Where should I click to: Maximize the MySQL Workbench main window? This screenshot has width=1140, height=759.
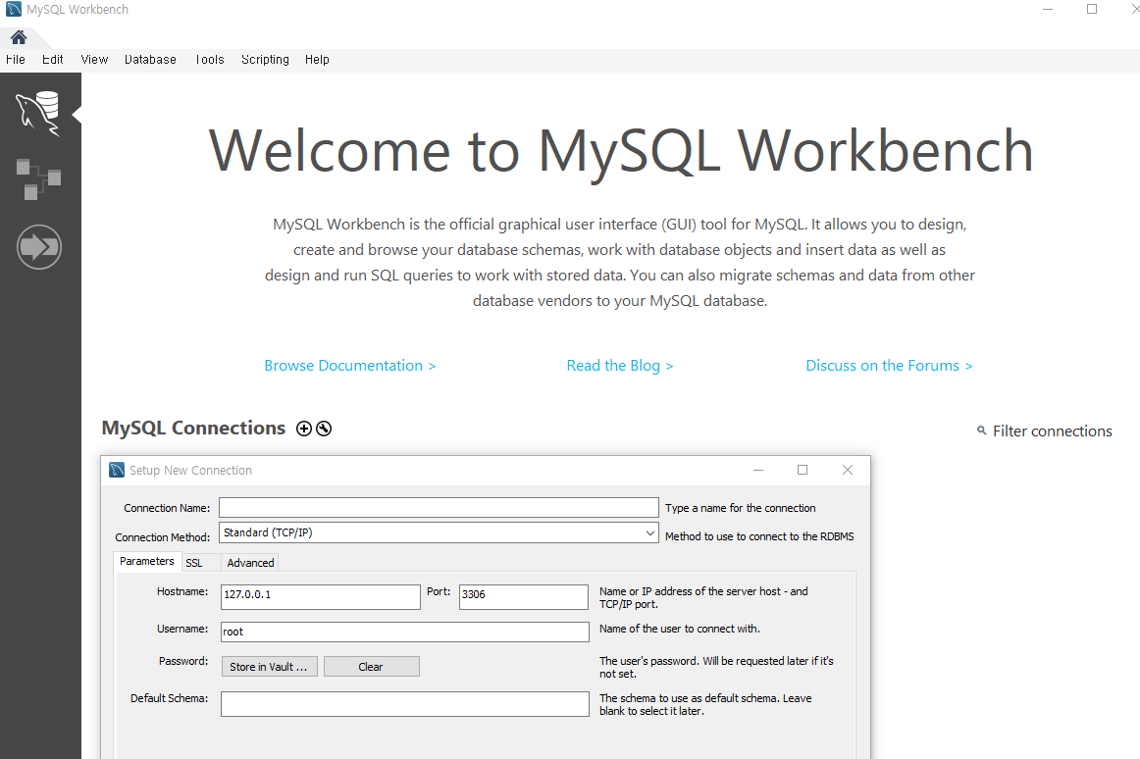1092,10
